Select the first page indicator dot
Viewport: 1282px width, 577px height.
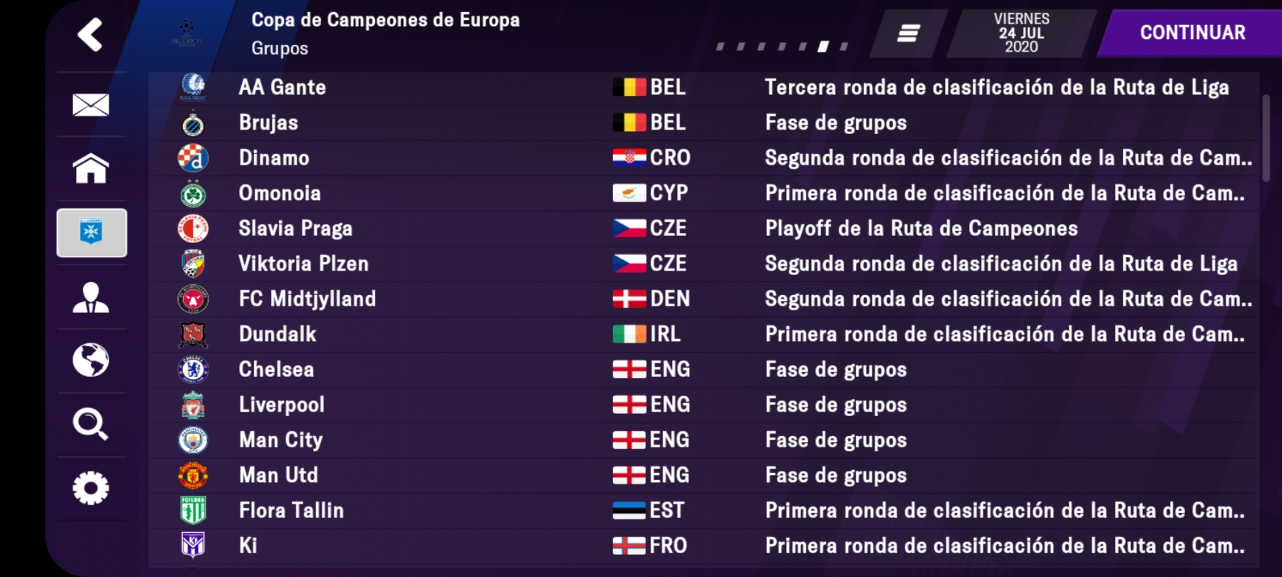(721, 47)
